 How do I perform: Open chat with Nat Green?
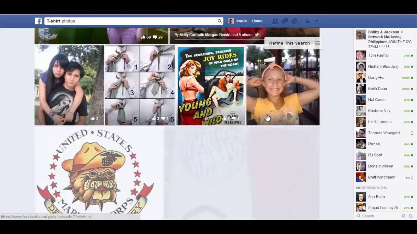click(384, 100)
